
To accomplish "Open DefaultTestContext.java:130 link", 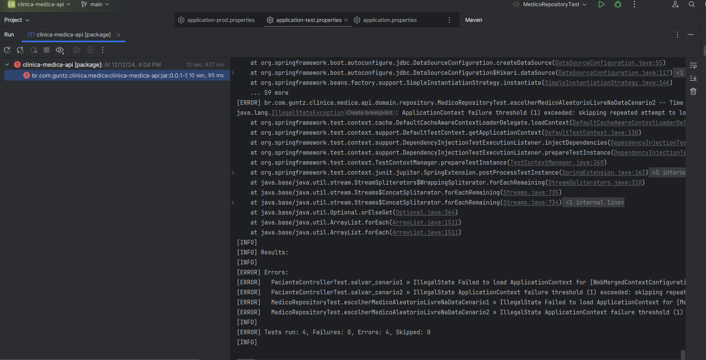I will (x=591, y=132).
